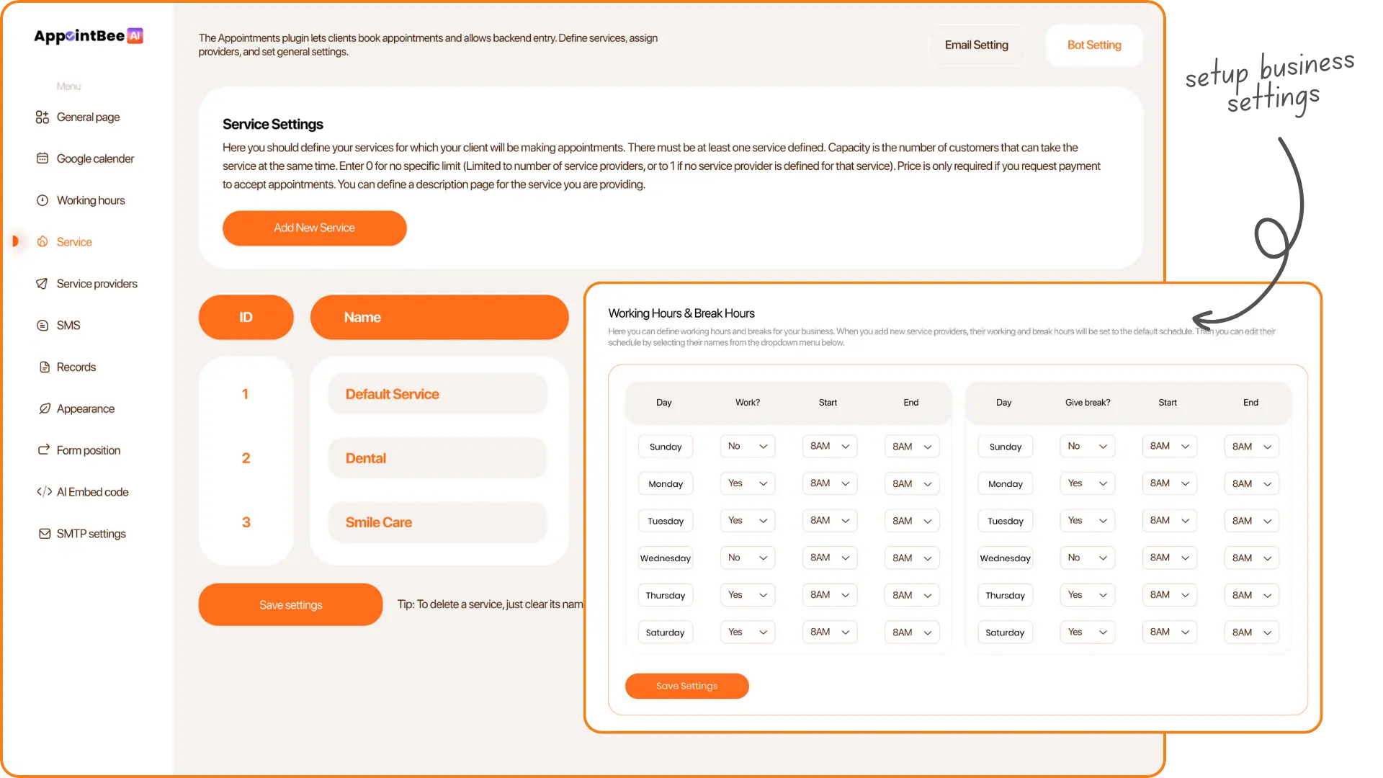Image resolution: width=1383 pixels, height=778 pixels.
Task: Open Sunday Work? dropdown
Action: point(748,446)
